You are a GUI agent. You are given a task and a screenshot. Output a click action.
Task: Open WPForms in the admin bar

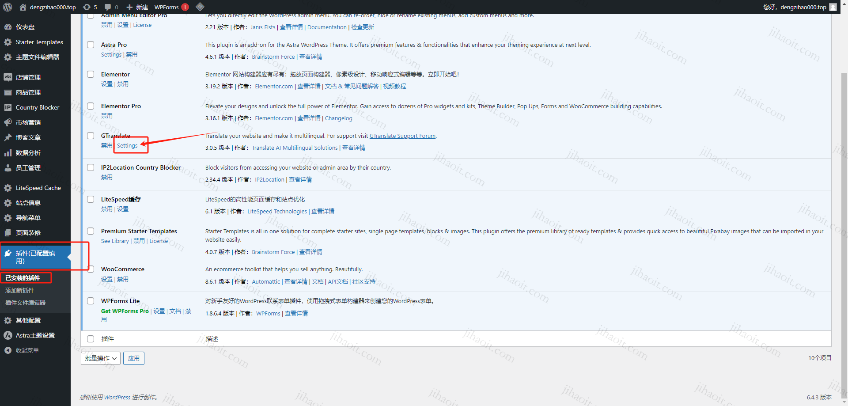point(171,7)
